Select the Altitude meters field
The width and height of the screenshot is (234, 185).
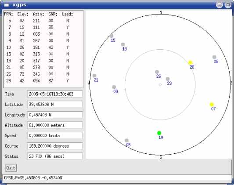tap(55, 125)
